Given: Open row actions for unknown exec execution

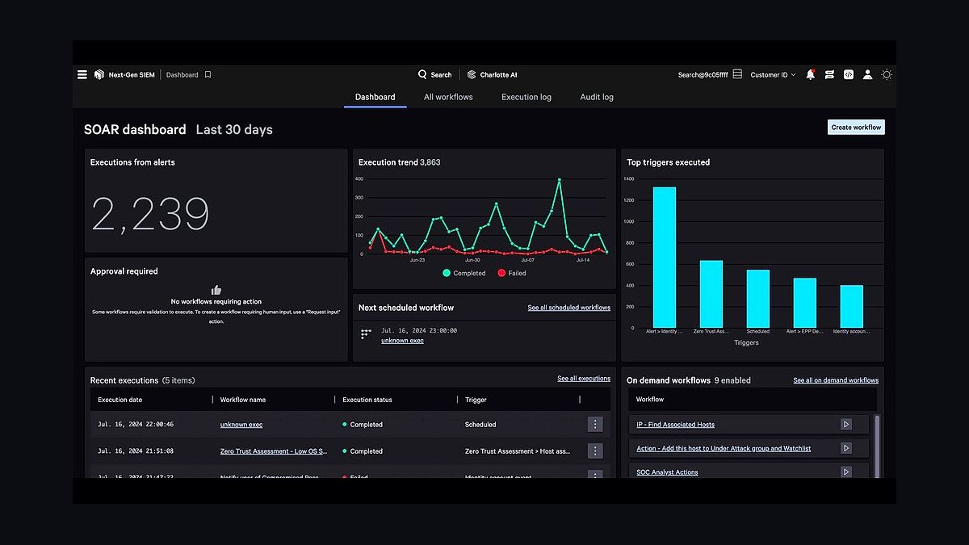Looking at the screenshot, I should pyautogui.click(x=595, y=425).
